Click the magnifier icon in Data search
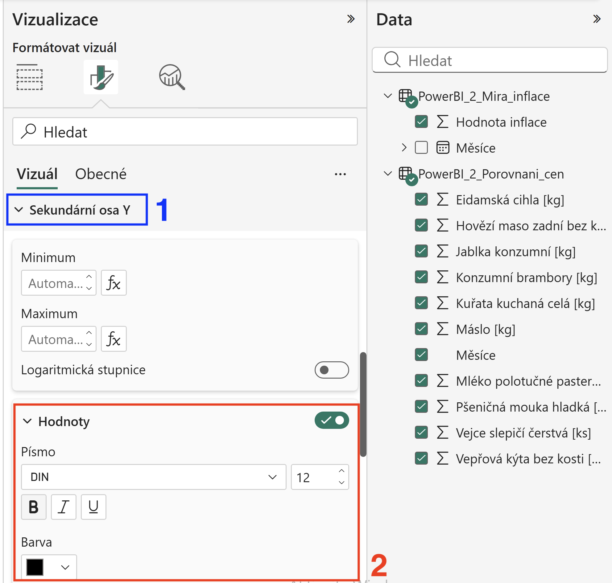 pos(392,60)
